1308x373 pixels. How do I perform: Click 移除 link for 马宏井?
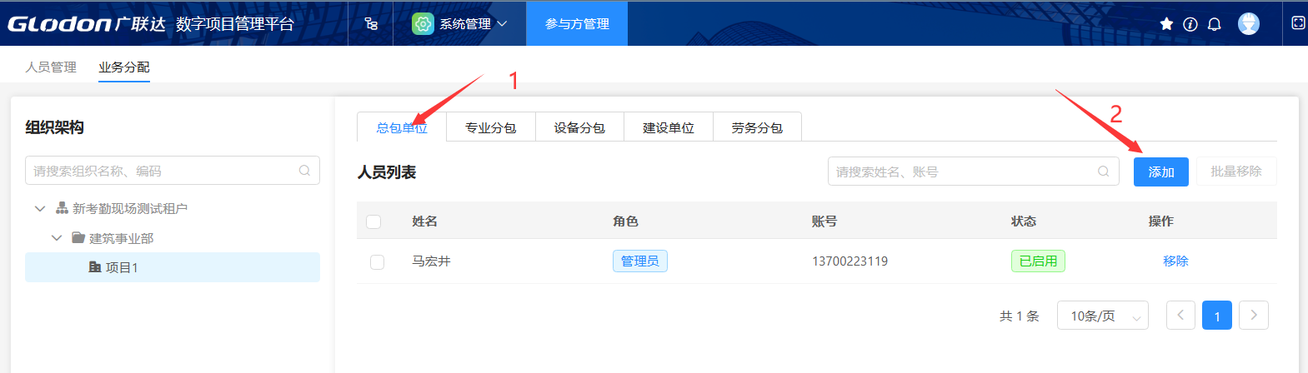(1175, 261)
